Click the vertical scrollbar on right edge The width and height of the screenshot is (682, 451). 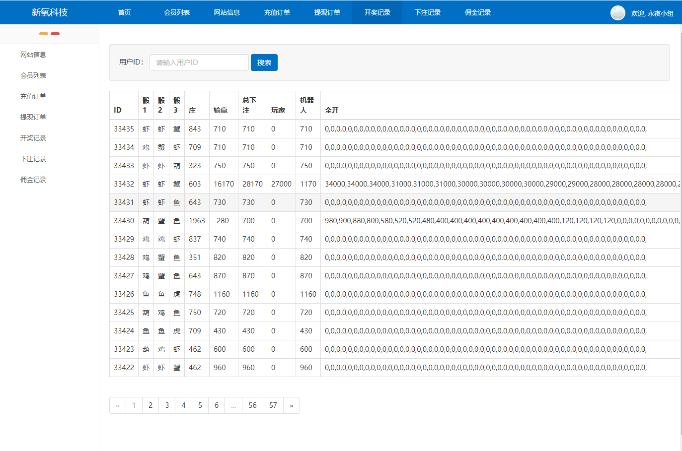coord(680,233)
